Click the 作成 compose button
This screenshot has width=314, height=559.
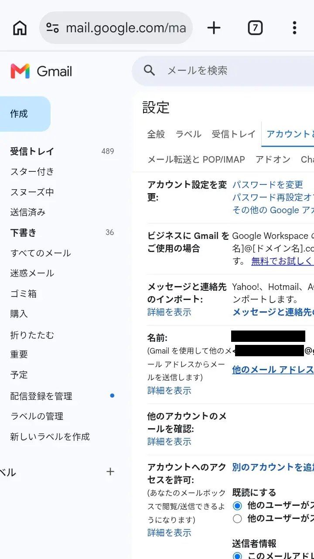[25, 114]
